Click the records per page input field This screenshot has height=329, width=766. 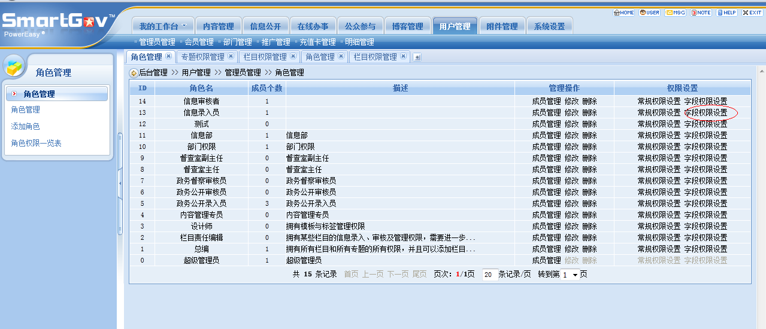[489, 275]
